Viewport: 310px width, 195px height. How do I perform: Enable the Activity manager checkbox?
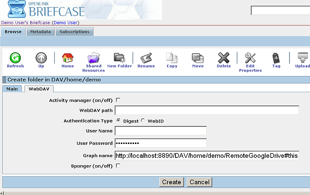click(118, 100)
